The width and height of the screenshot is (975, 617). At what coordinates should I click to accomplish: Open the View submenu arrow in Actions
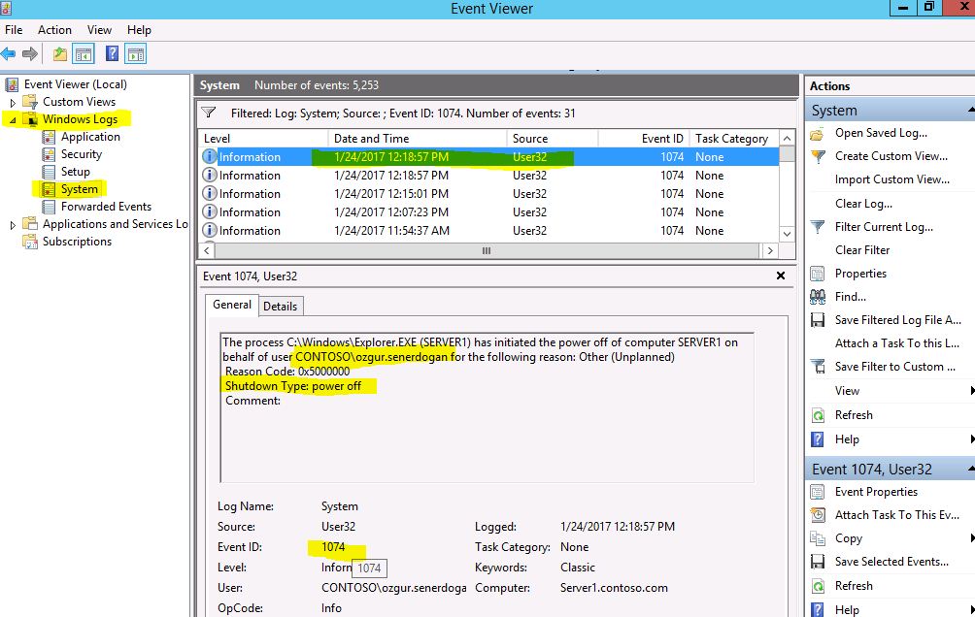click(x=972, y=391)
